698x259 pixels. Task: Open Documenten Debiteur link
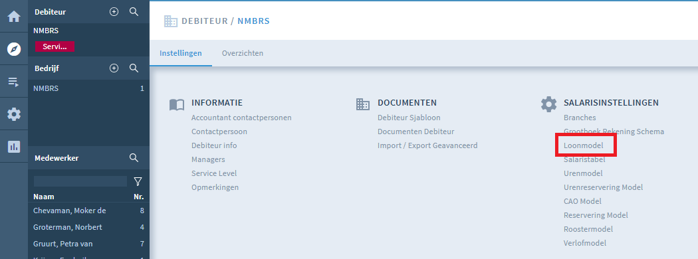click(415, 131)
